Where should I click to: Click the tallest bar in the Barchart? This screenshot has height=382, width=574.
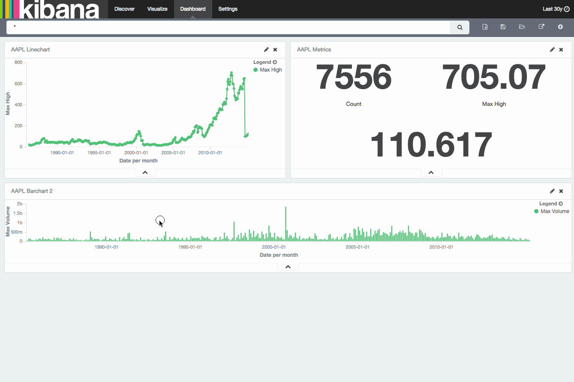pyautogui.click(x=285, y=224)
